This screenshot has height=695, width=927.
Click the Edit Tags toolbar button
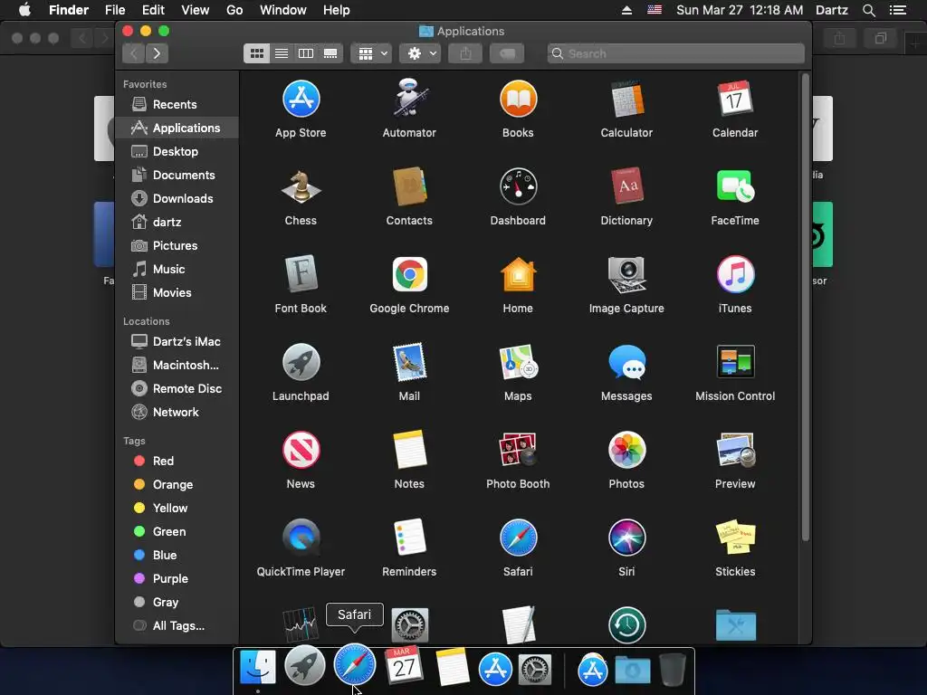pos(507,53)
